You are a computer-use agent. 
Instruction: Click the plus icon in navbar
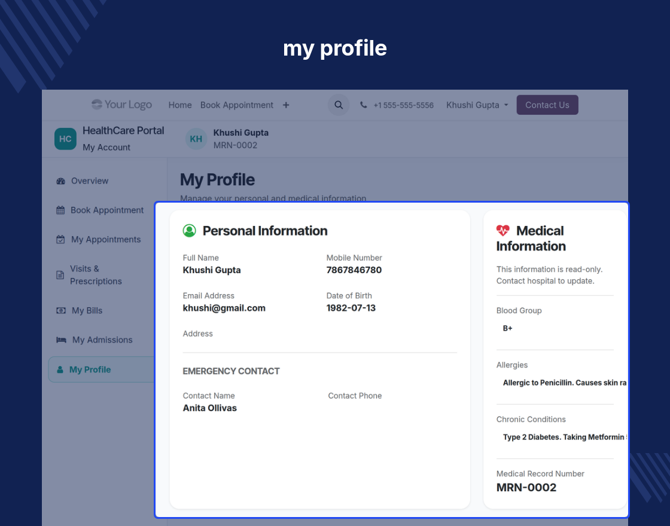tap(286, 105)
